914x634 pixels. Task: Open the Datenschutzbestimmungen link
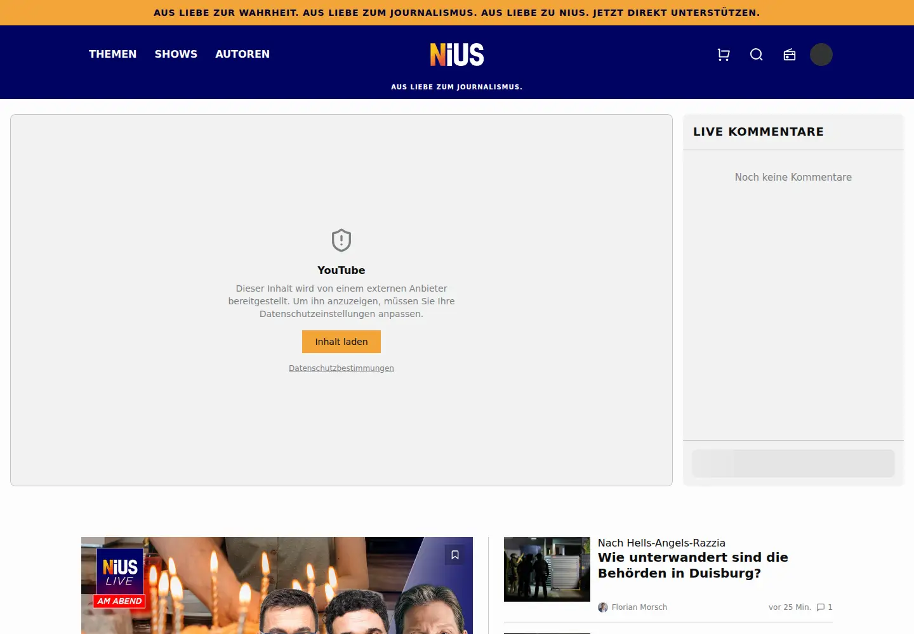341,368
